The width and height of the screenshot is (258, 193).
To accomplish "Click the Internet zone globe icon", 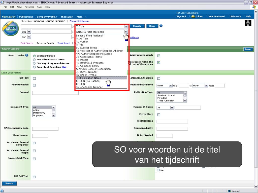I will coord(229,191).
